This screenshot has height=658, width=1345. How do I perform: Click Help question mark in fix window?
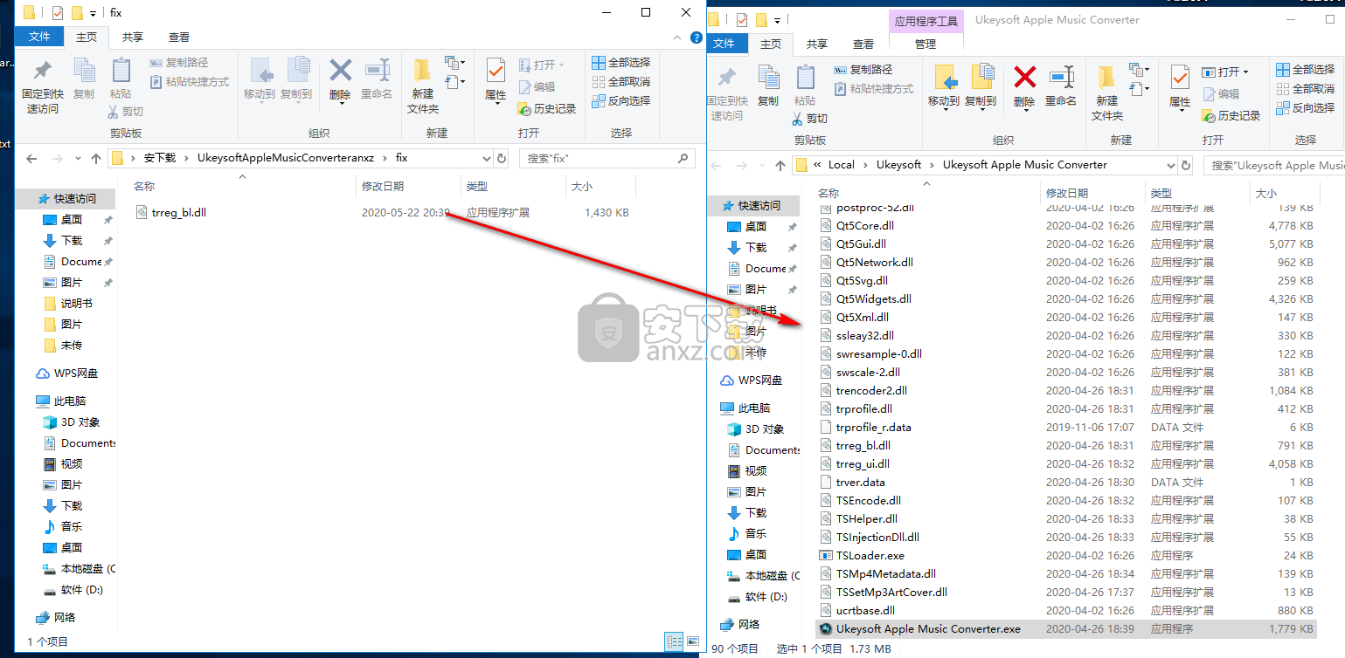tap(697, 37)
